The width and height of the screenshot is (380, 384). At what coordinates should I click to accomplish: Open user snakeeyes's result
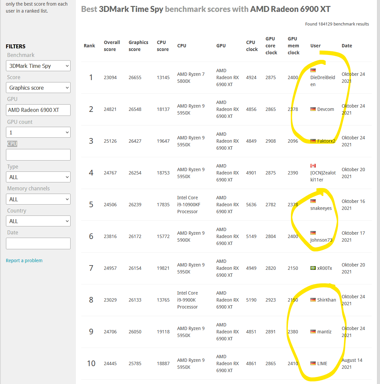(x=321, y=208)
